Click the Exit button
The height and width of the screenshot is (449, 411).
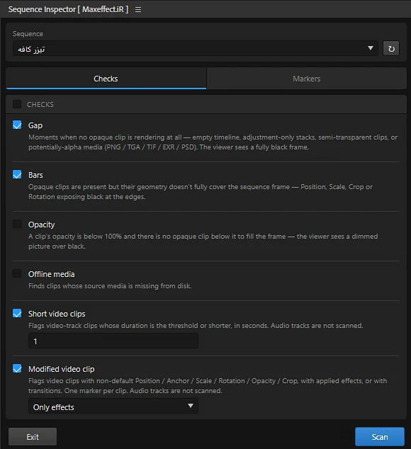click(33, 437)
